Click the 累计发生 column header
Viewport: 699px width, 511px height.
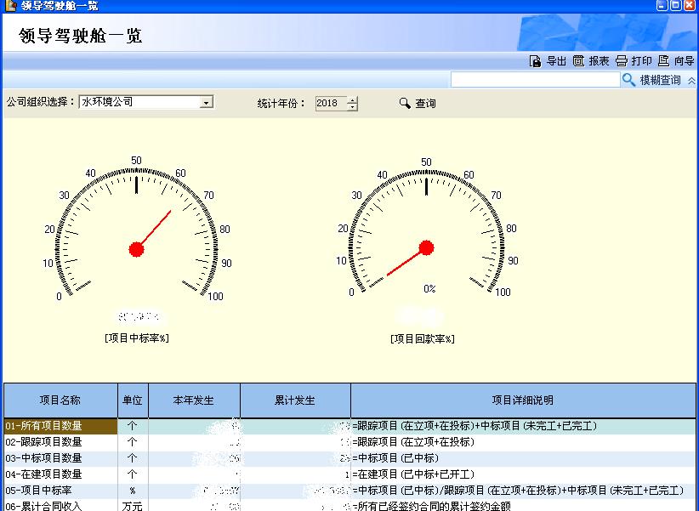(x=295, y=400)
